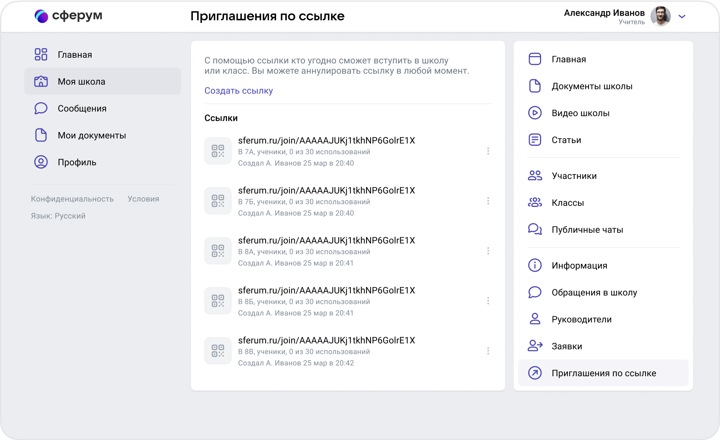Click the join link for class 7Б
This screenshot has height=440, width=720.
tap(327, 191)
